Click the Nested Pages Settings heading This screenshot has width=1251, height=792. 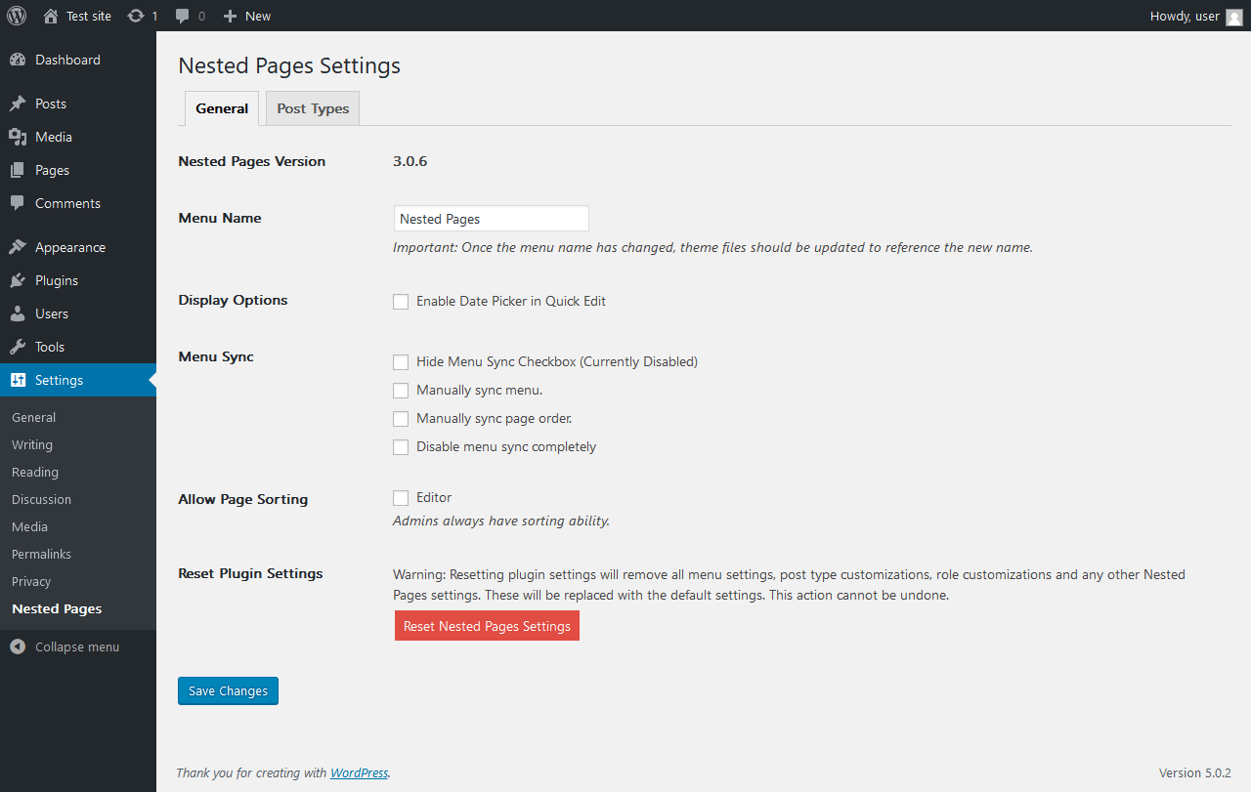coord(289,65)
